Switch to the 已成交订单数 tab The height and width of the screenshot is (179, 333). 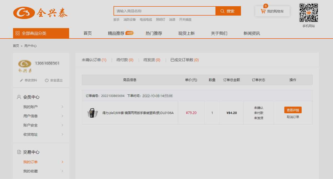[184, 60]
